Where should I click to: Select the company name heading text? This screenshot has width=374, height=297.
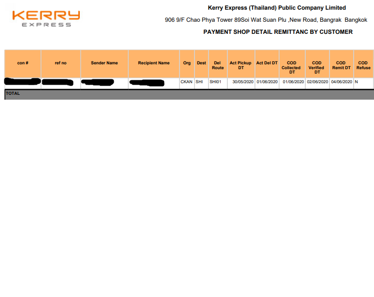click(277, 8)
